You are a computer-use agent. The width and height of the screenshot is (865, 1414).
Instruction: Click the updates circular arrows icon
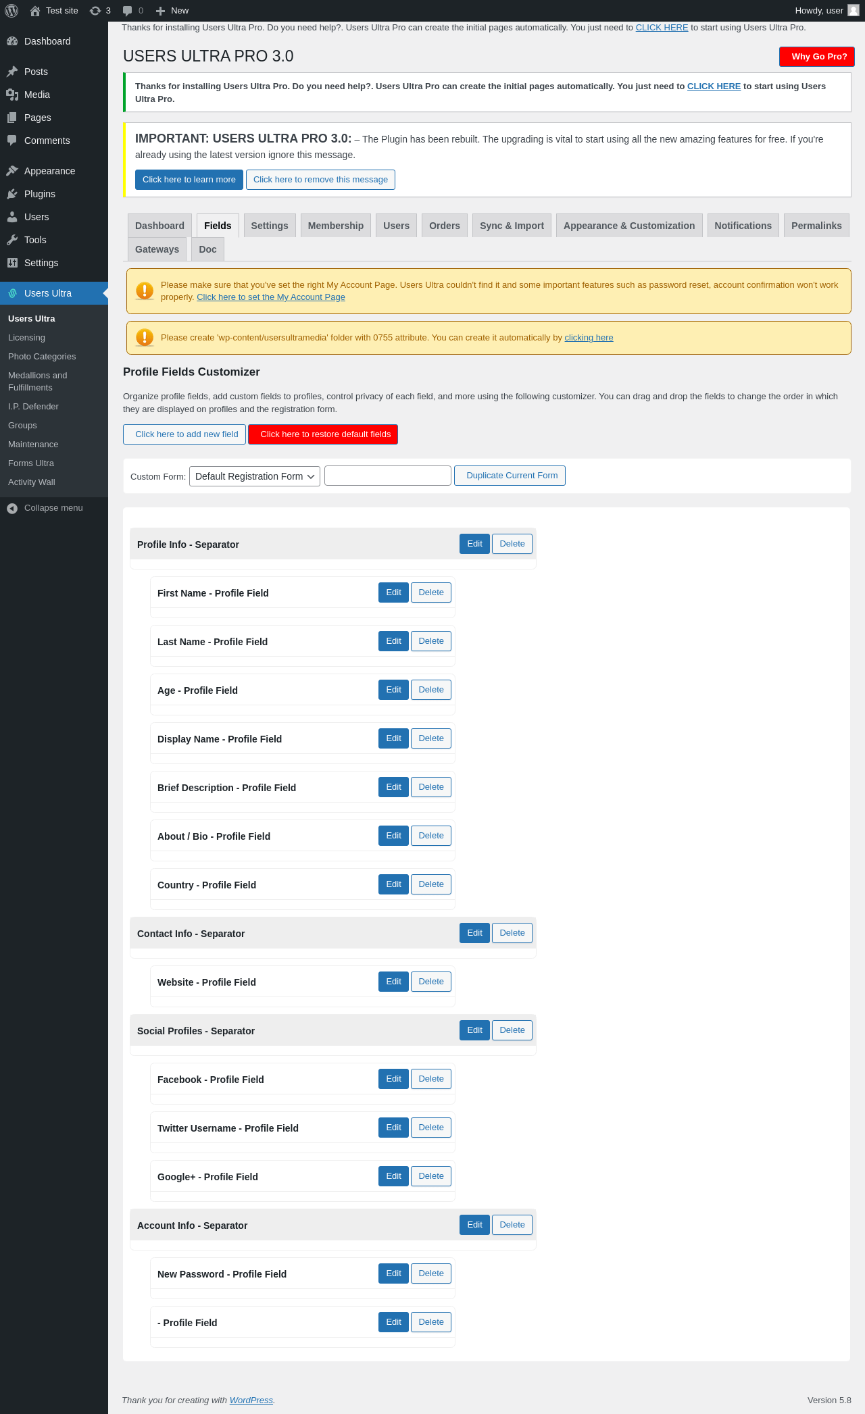coord(95,11)
